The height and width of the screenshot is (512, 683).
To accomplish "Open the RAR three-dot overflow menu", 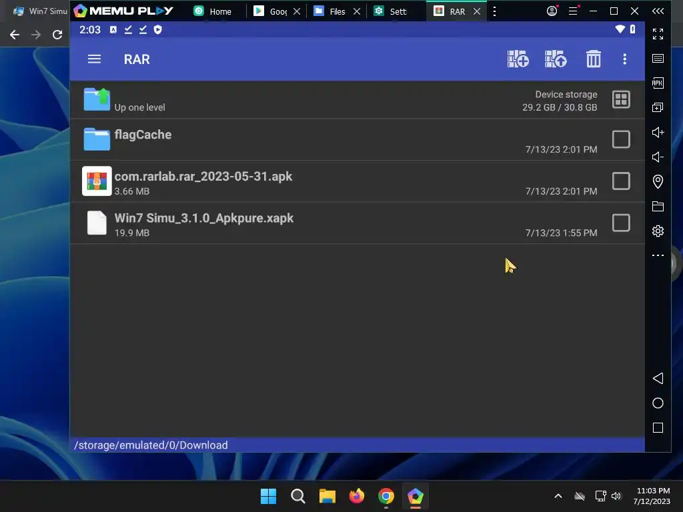I will [x=624, y=59].
